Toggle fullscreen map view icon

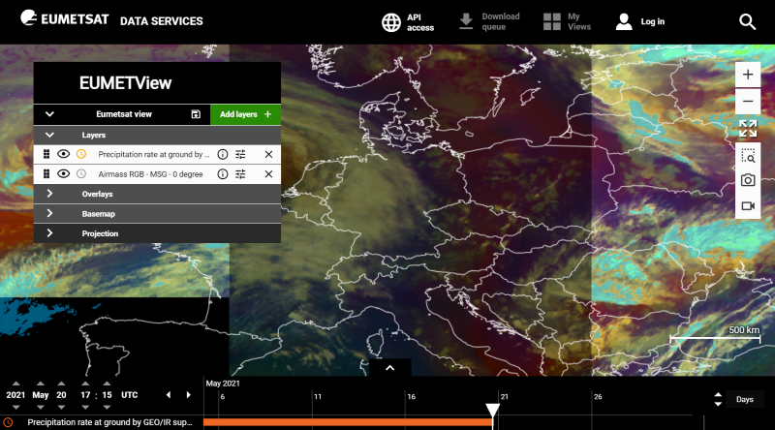(x=748, y=129)
